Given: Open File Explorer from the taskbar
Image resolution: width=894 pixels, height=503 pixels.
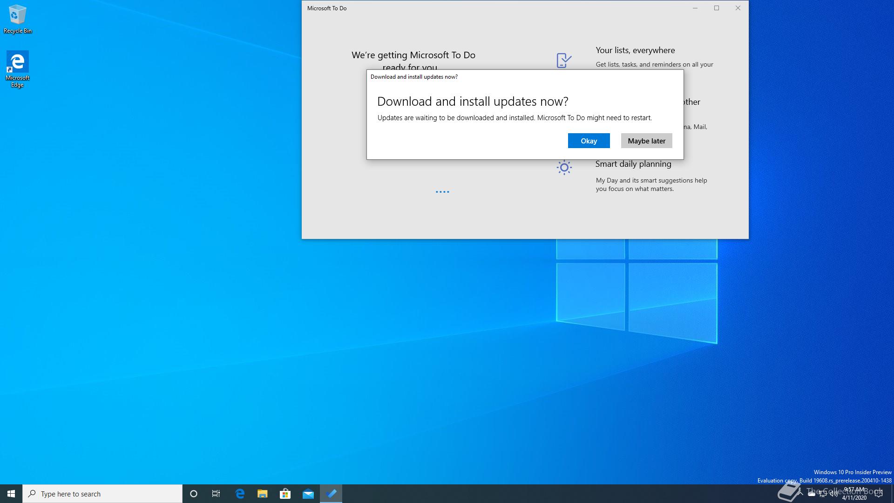Looking at the screenshot, I should [263, 494].
